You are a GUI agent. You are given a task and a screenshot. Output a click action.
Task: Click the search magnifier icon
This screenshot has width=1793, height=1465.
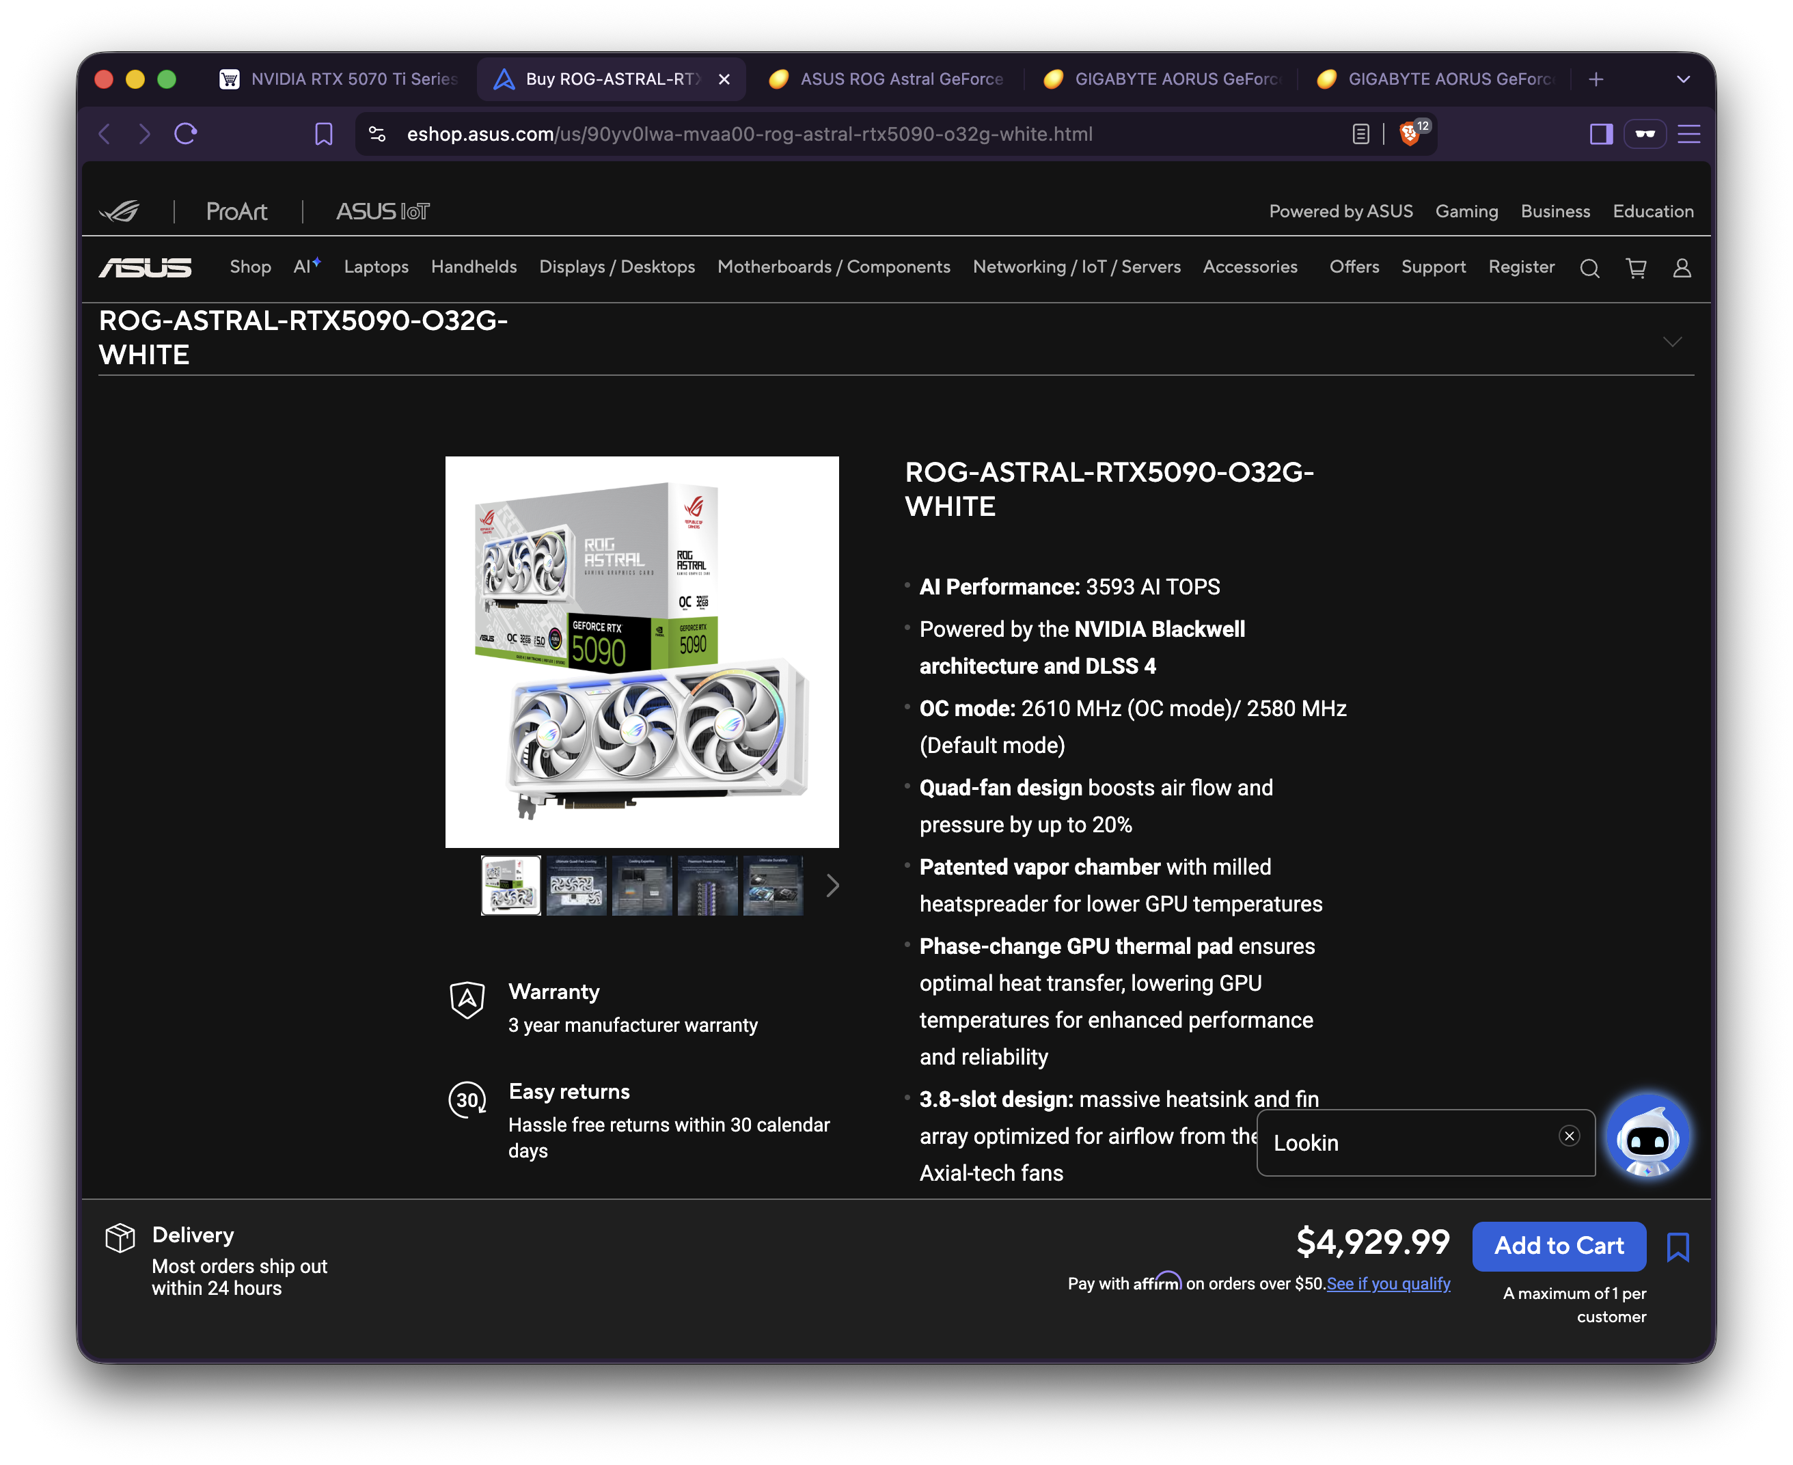(1589, 269)
